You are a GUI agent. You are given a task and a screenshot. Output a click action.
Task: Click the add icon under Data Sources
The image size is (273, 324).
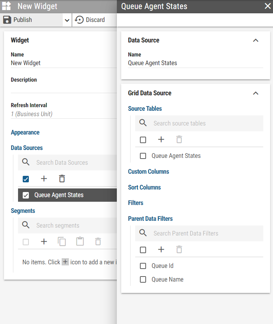coord(44,179)
